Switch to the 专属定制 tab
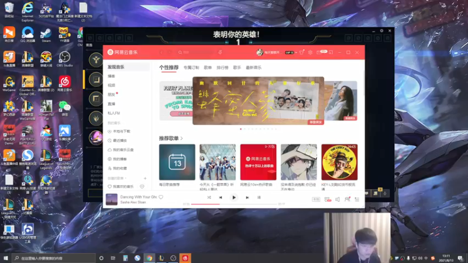The width and height of the screenshot is (468, 263). 191,68
